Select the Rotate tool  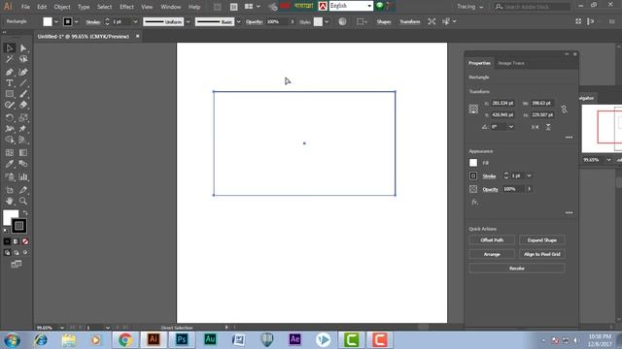[10, 117]
